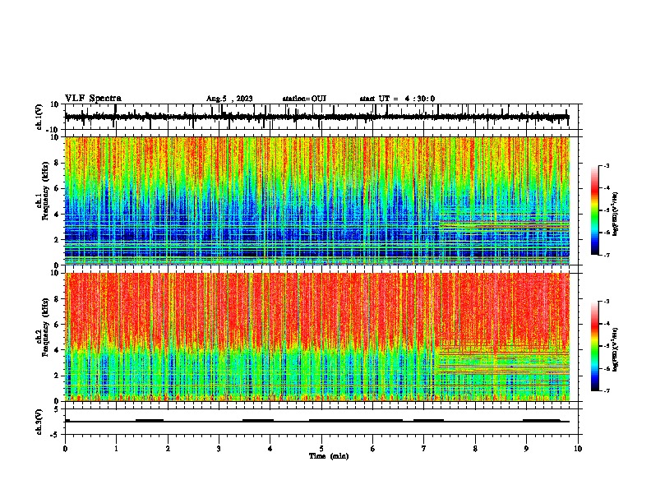This screenshot has height=503, width=651.
Task: Select the date text "Aug.5 , 2023"
Action: pyautogui.click(x=229, y=99)
